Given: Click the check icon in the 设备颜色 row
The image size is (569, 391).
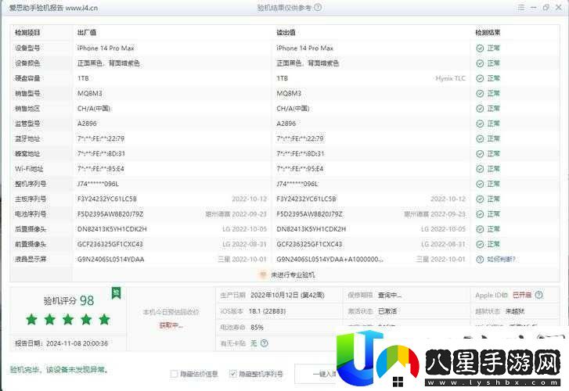Looking at the screenshot, I should point(480,63).
